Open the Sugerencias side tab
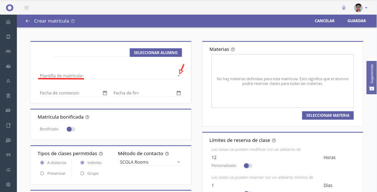Screen dimensions: 377x192 [372, 77]
